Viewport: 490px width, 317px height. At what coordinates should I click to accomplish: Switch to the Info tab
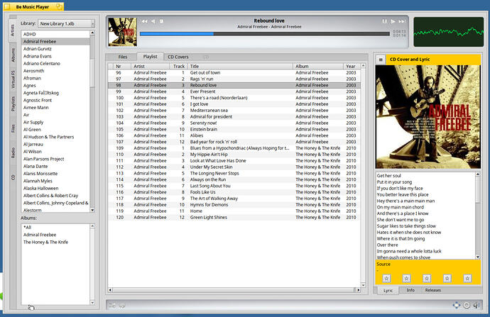(410, 290)
